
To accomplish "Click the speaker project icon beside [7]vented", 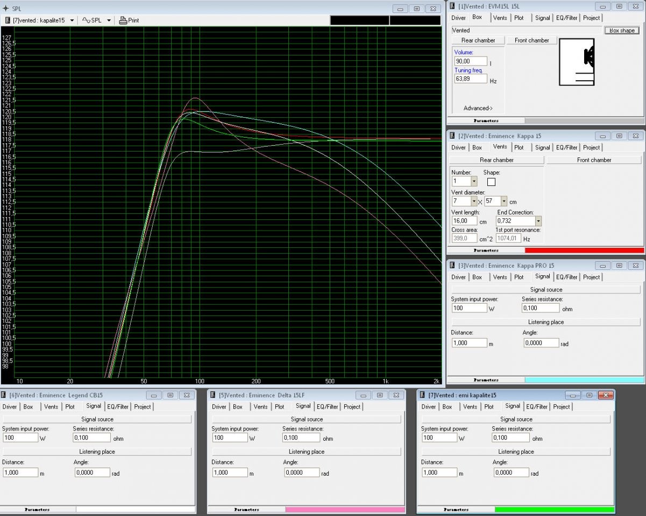I will 8,20.
